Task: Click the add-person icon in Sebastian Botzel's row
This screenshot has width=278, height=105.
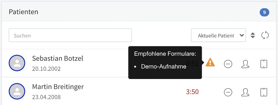Action: point(245,64)
